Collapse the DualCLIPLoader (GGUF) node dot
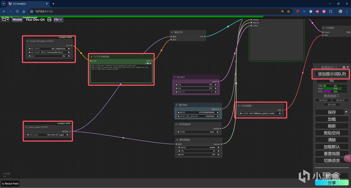The height and width of the screenshot is (188, 351). tap(28, 41)
